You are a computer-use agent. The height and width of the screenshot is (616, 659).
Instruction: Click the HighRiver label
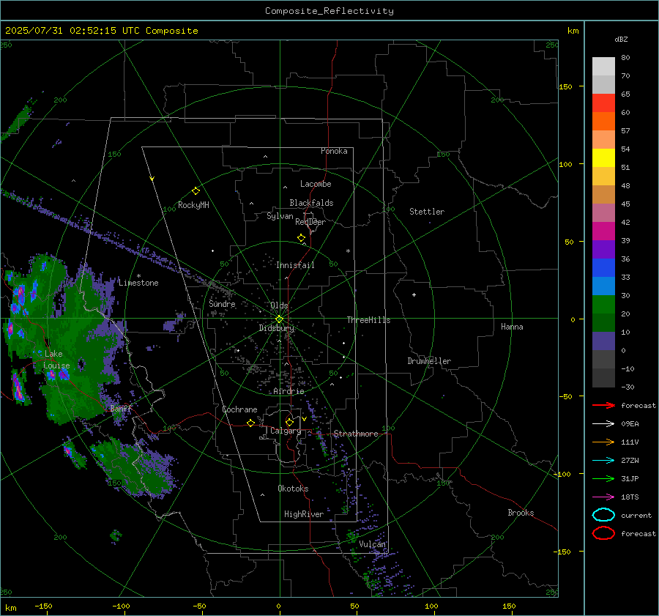click(x=304, y=514)
